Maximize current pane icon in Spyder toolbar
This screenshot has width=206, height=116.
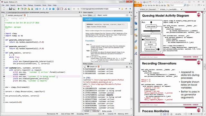coord(58,9)
